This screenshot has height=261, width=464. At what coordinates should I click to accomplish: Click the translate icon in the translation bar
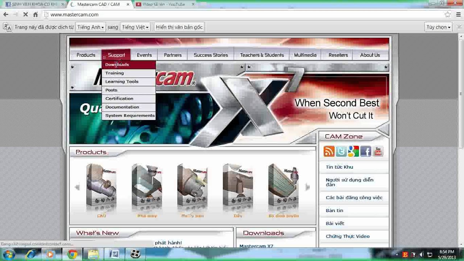[x=7, y=27]
